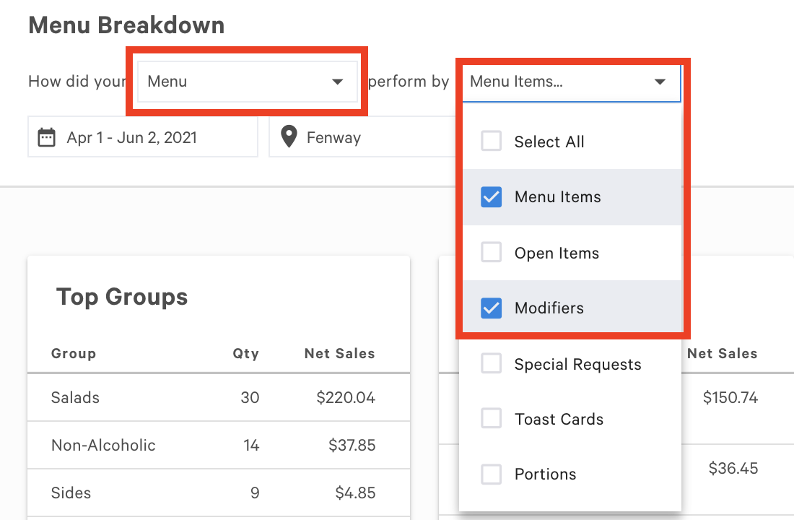
Task: Click the dropdown caret in the Menu selector
Action: 337,82
